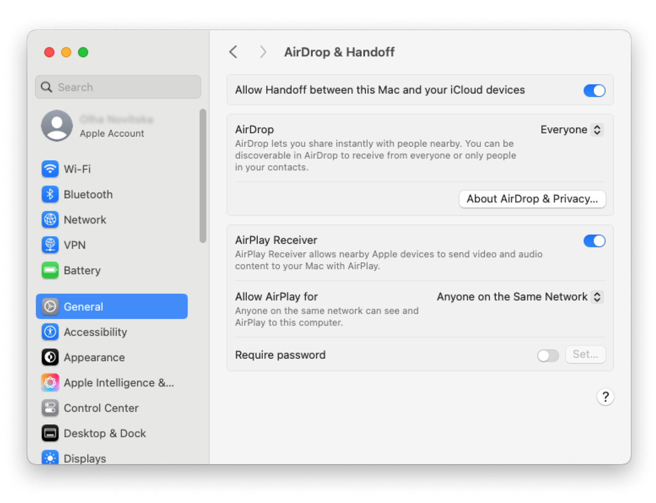Click into the Search field
Viewport: 656px width, 503px height.
point(118,87)
